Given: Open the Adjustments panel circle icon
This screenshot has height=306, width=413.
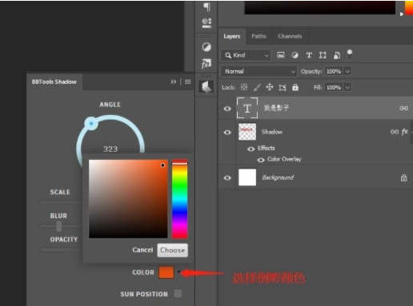Looking at the screenshot, I should (x=206, y=47).
